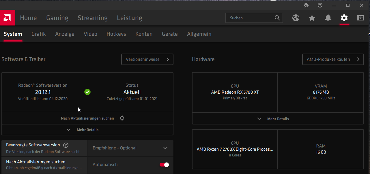Click the magnifier search icon

click(277, 18)
